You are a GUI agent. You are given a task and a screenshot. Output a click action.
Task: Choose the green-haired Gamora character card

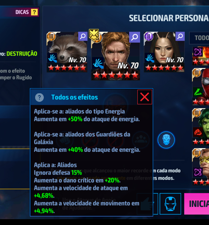click(201, 127)
